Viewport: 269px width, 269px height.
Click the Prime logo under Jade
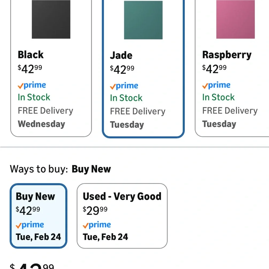tap(124, 86)
